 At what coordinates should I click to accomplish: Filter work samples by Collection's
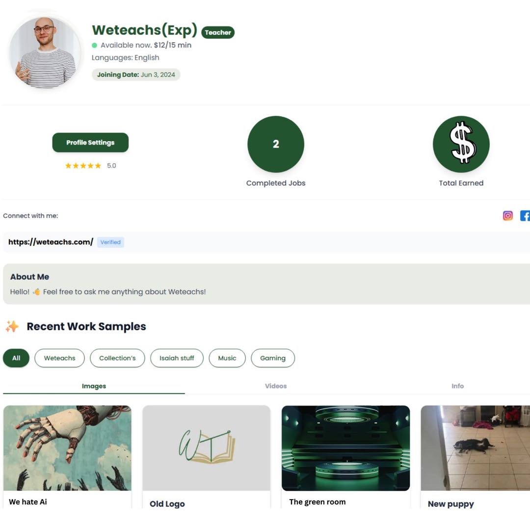pyautogui.click(x=117, y=358)
